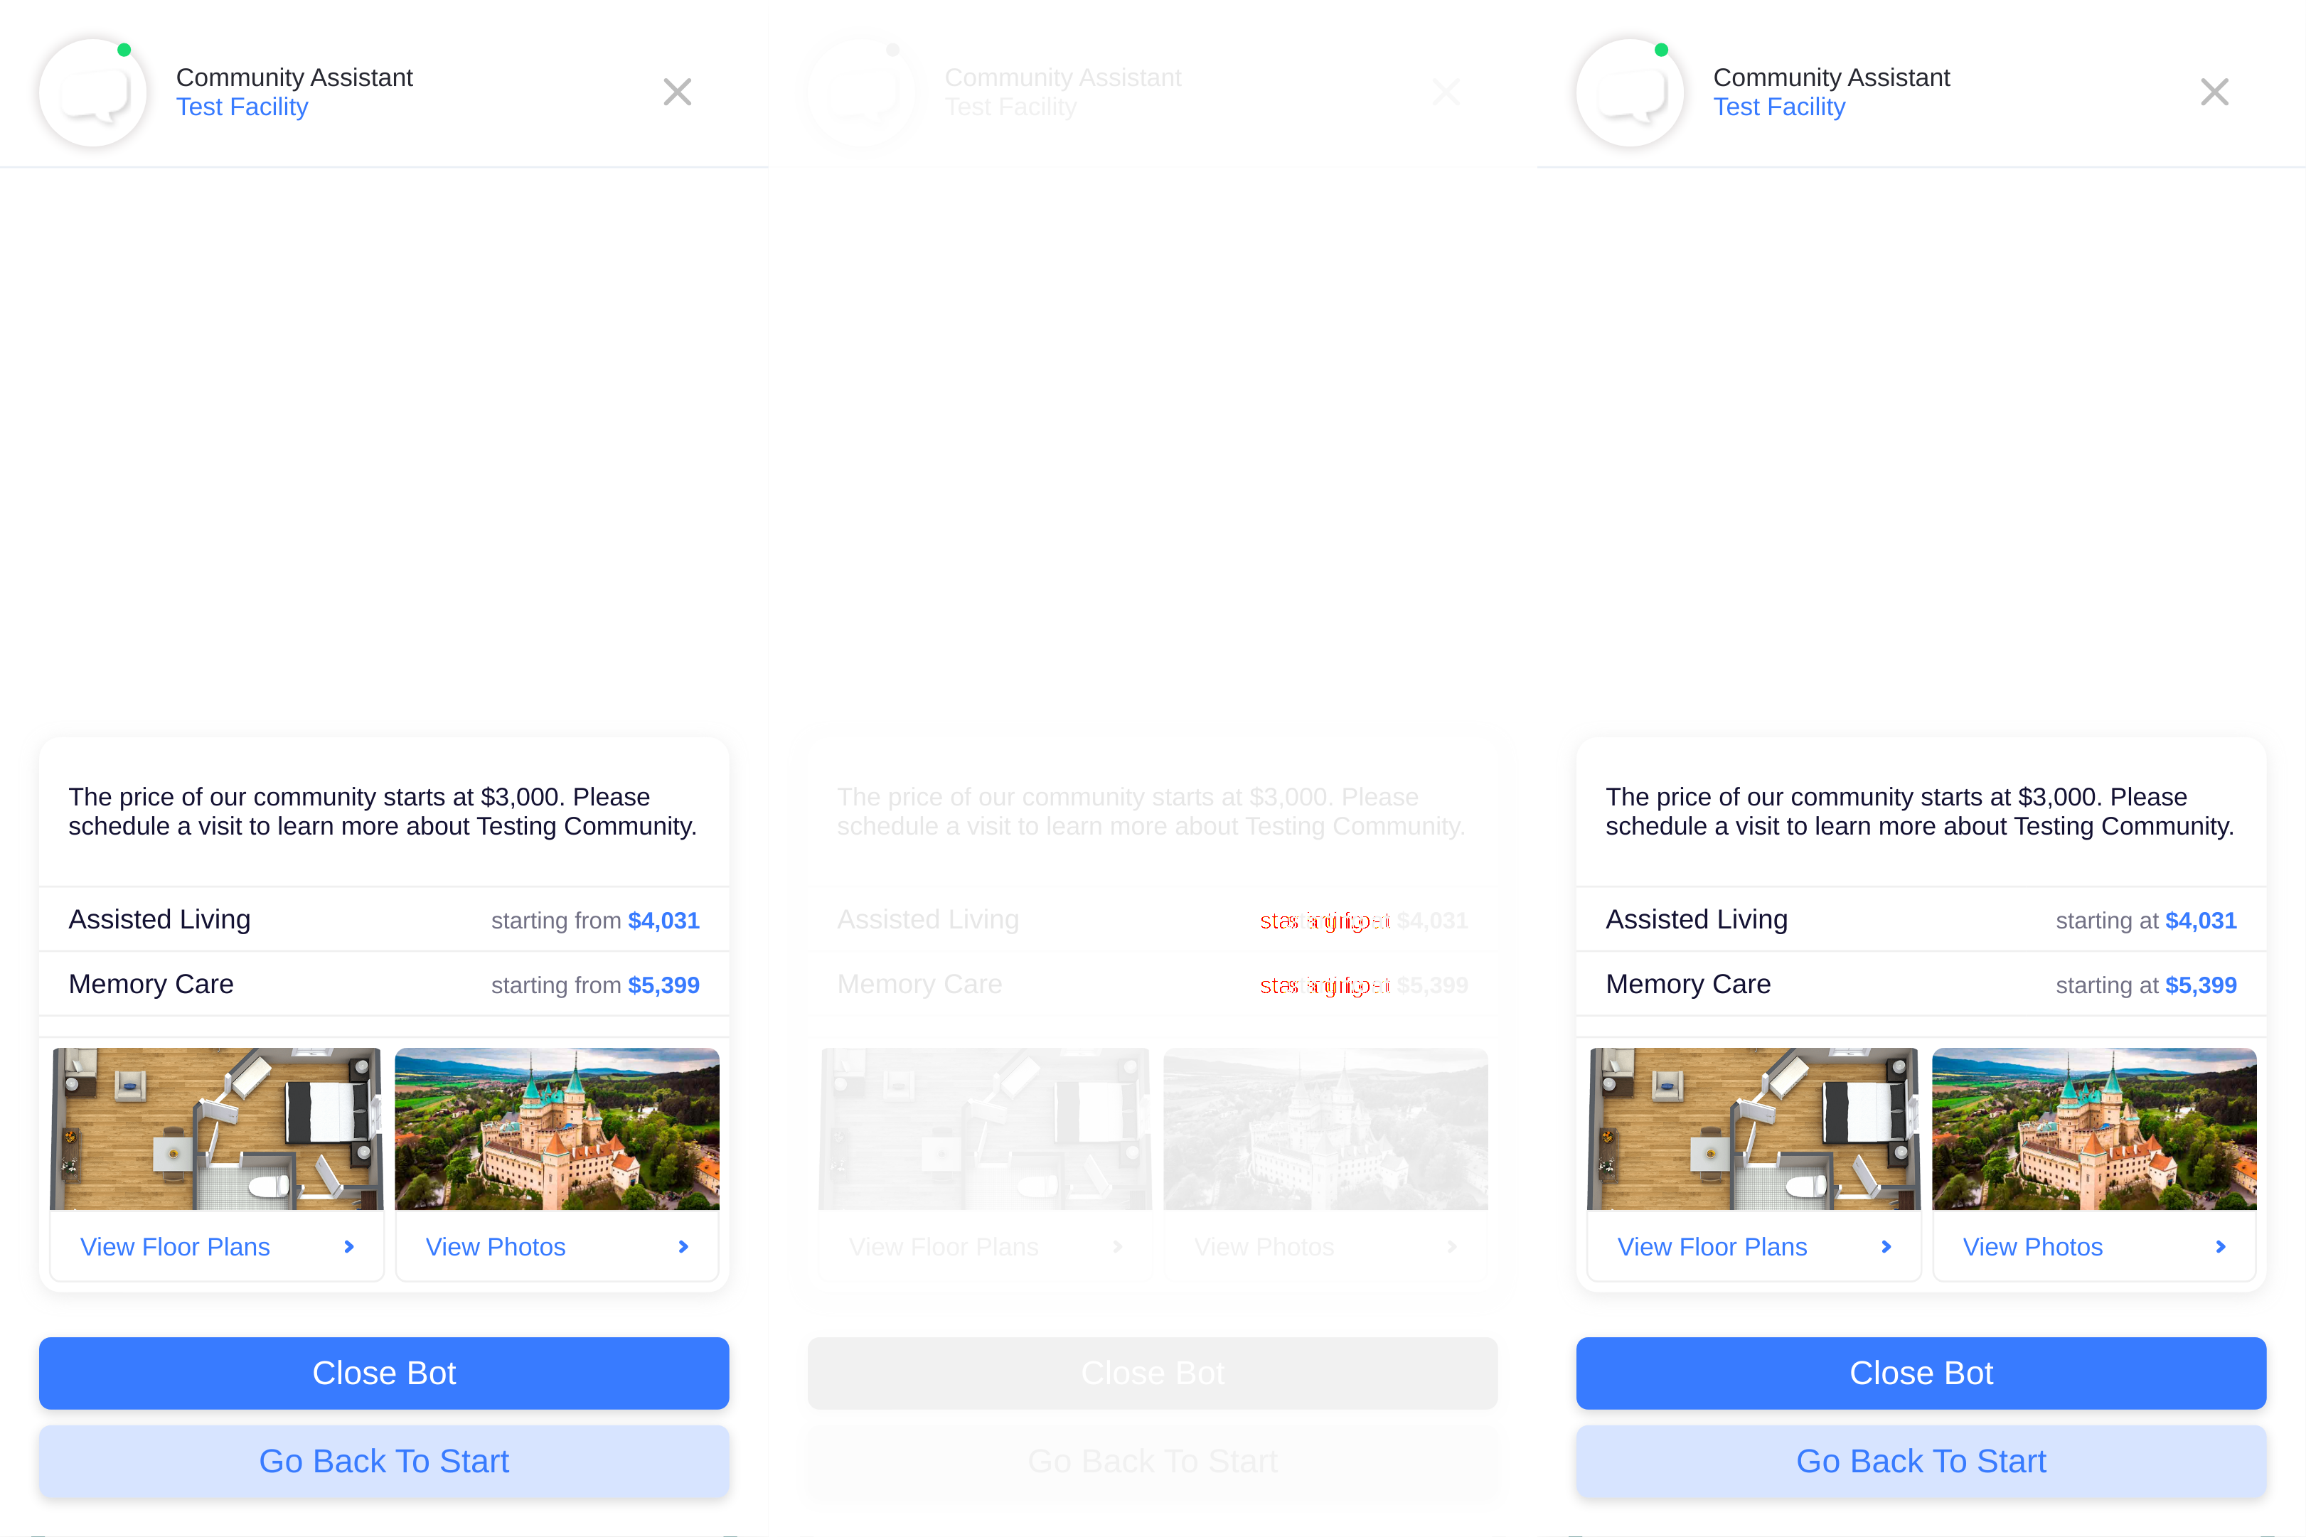Click the chat bubble avatar in the right panel
Image resolution: width=2306 pixels, height=1537 pixels.
[x=1630, y=92]
